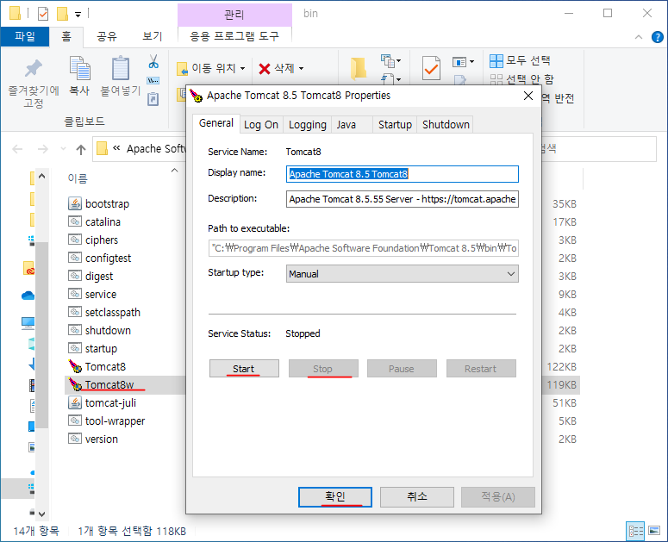Click the new folder icon in ribbon
668x542 pixels.
359,68
